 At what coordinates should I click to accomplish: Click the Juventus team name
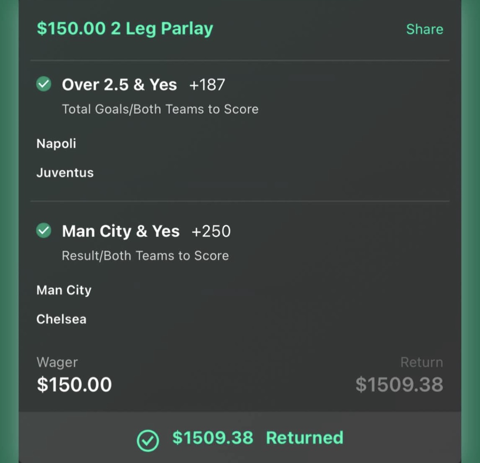pos(65,173)
